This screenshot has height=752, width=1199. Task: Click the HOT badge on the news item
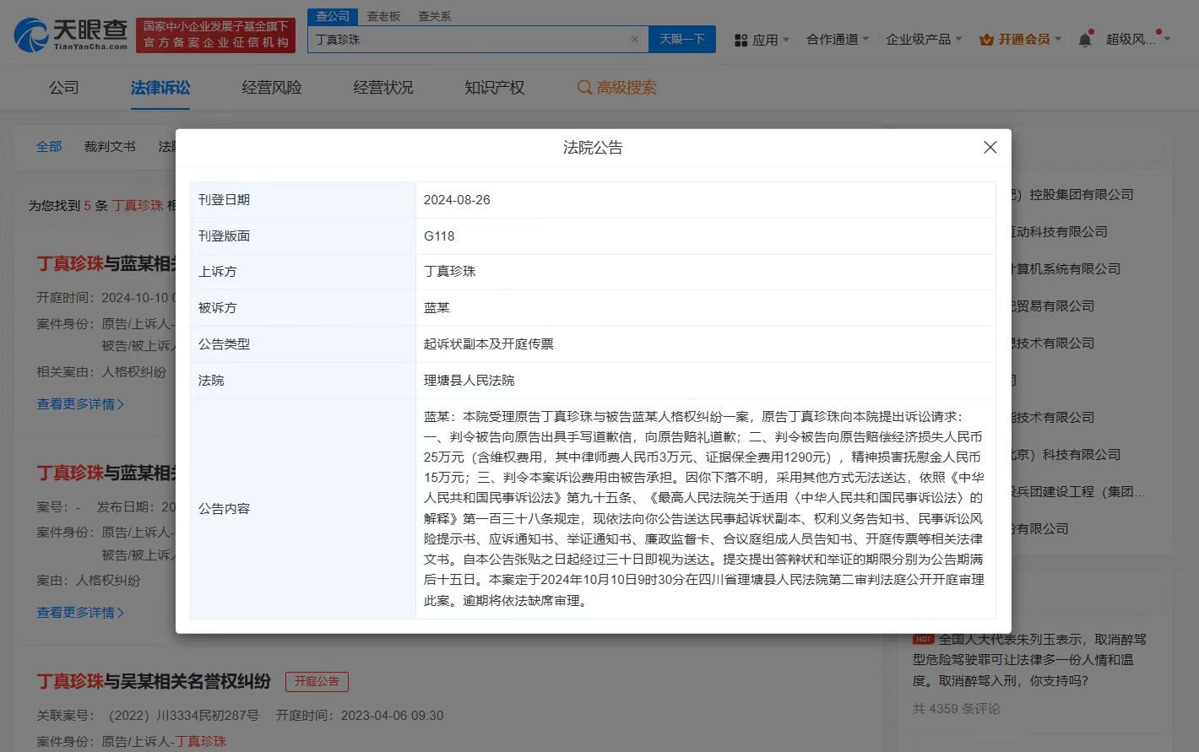923,640
